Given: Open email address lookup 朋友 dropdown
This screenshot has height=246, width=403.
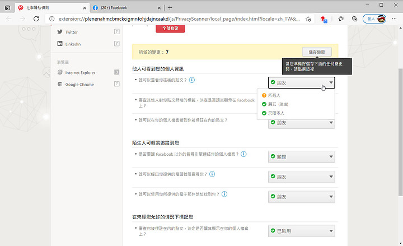Looking at the screenshot, I should pos(302,197).
